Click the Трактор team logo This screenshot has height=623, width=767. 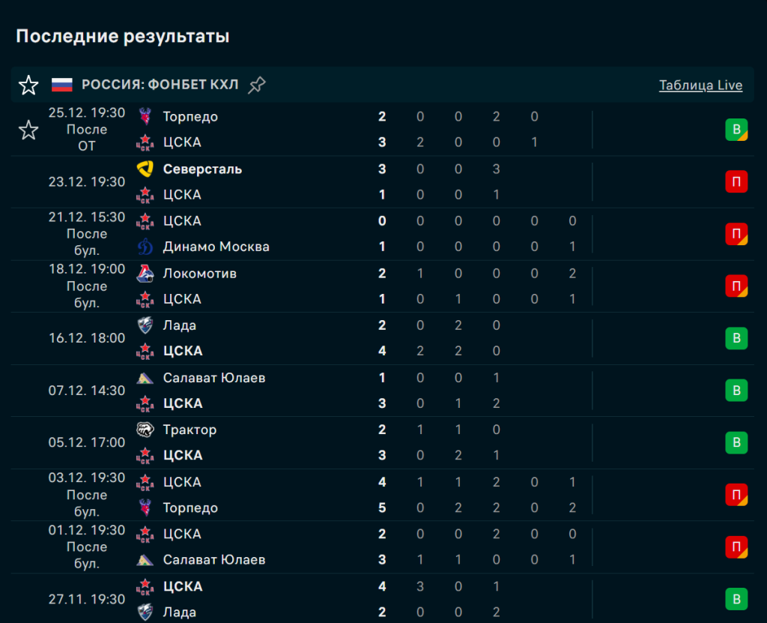coord(145,430)
